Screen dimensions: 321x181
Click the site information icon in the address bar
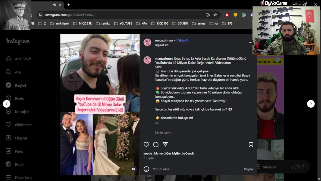[x=41, y=15]
